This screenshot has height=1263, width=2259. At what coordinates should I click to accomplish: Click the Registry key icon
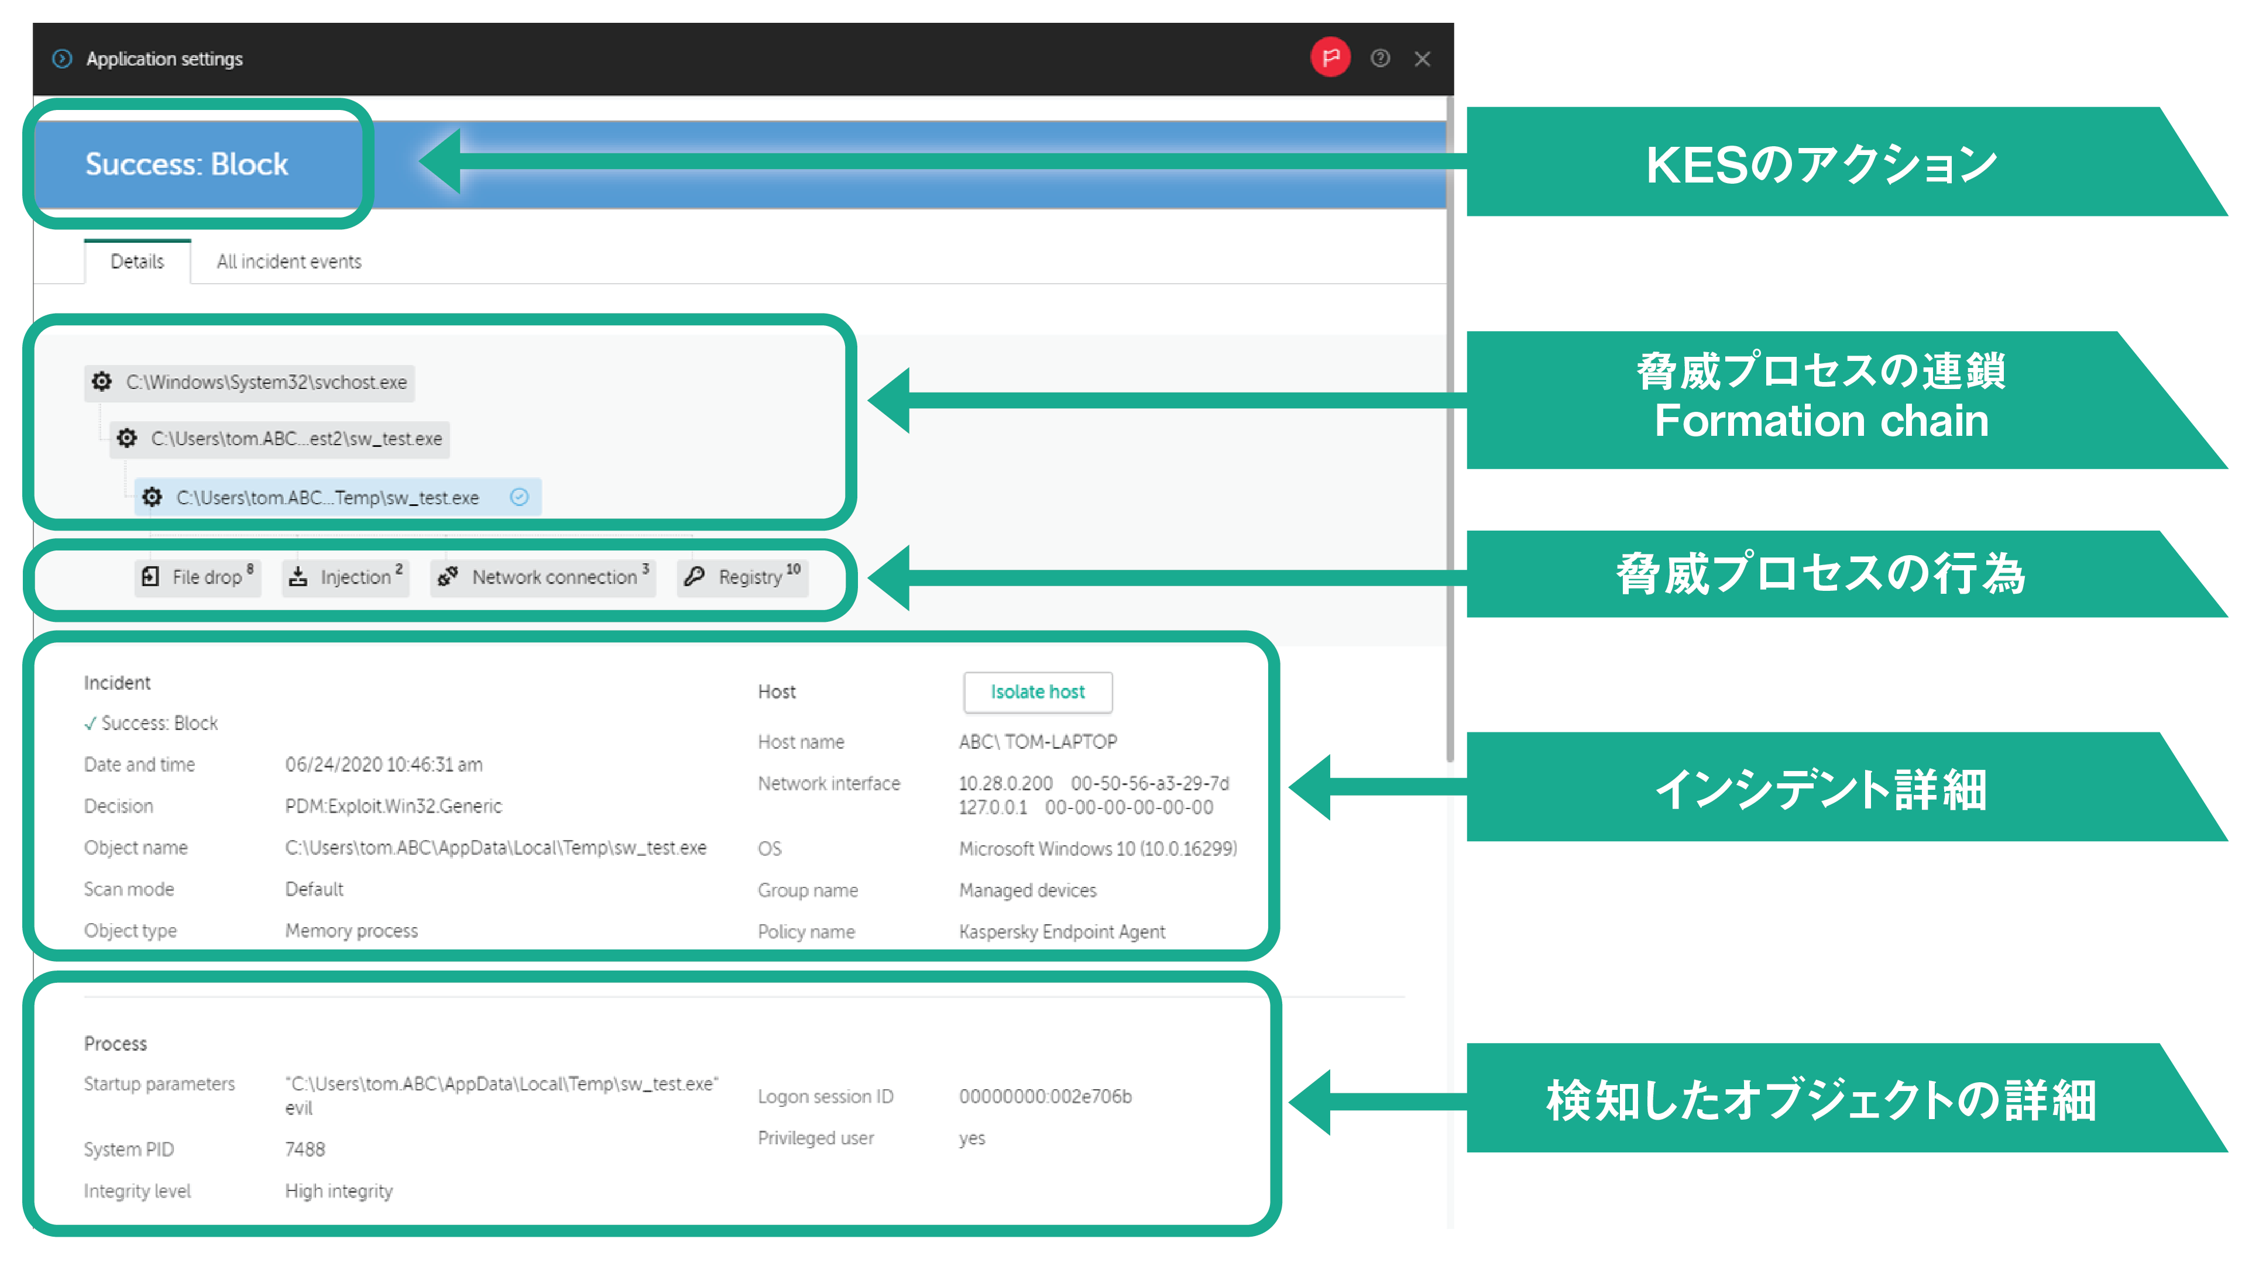click(695, 576)
